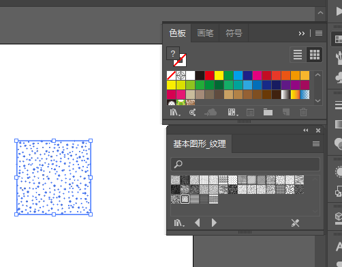The height and width of the screenshot is (267, 342).
Task: Open Swatch Libraries menu in texture panel
Action: coord(179,223)
